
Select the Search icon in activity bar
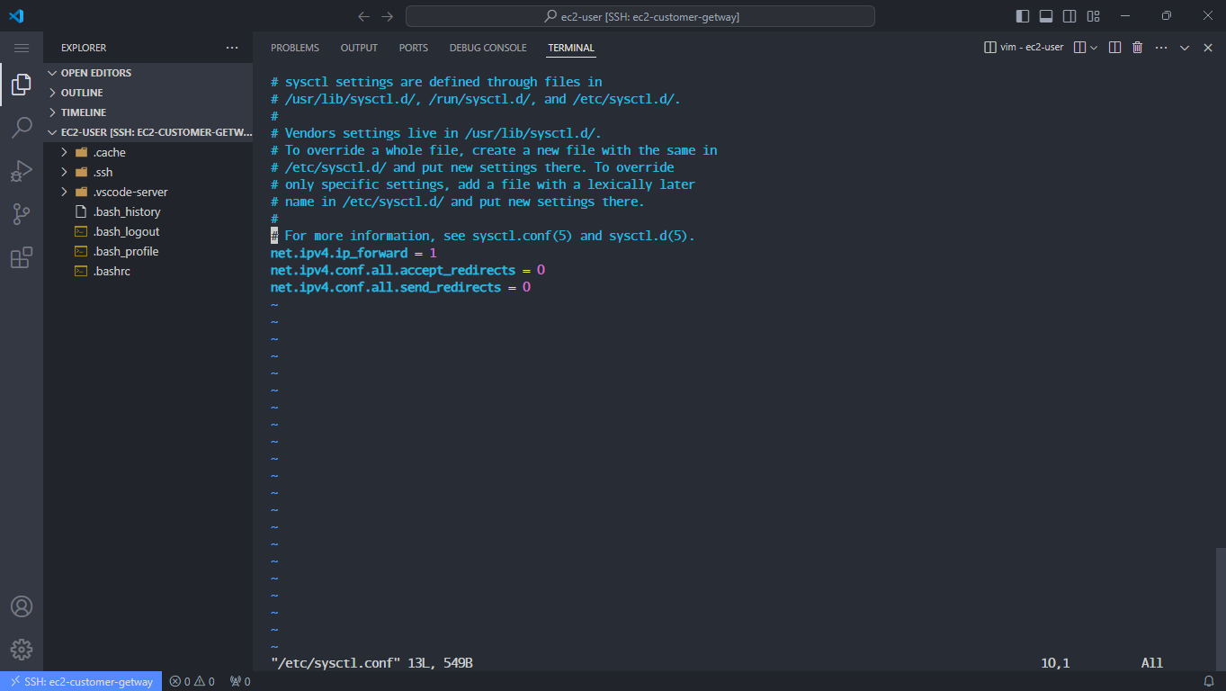(22, 128)
